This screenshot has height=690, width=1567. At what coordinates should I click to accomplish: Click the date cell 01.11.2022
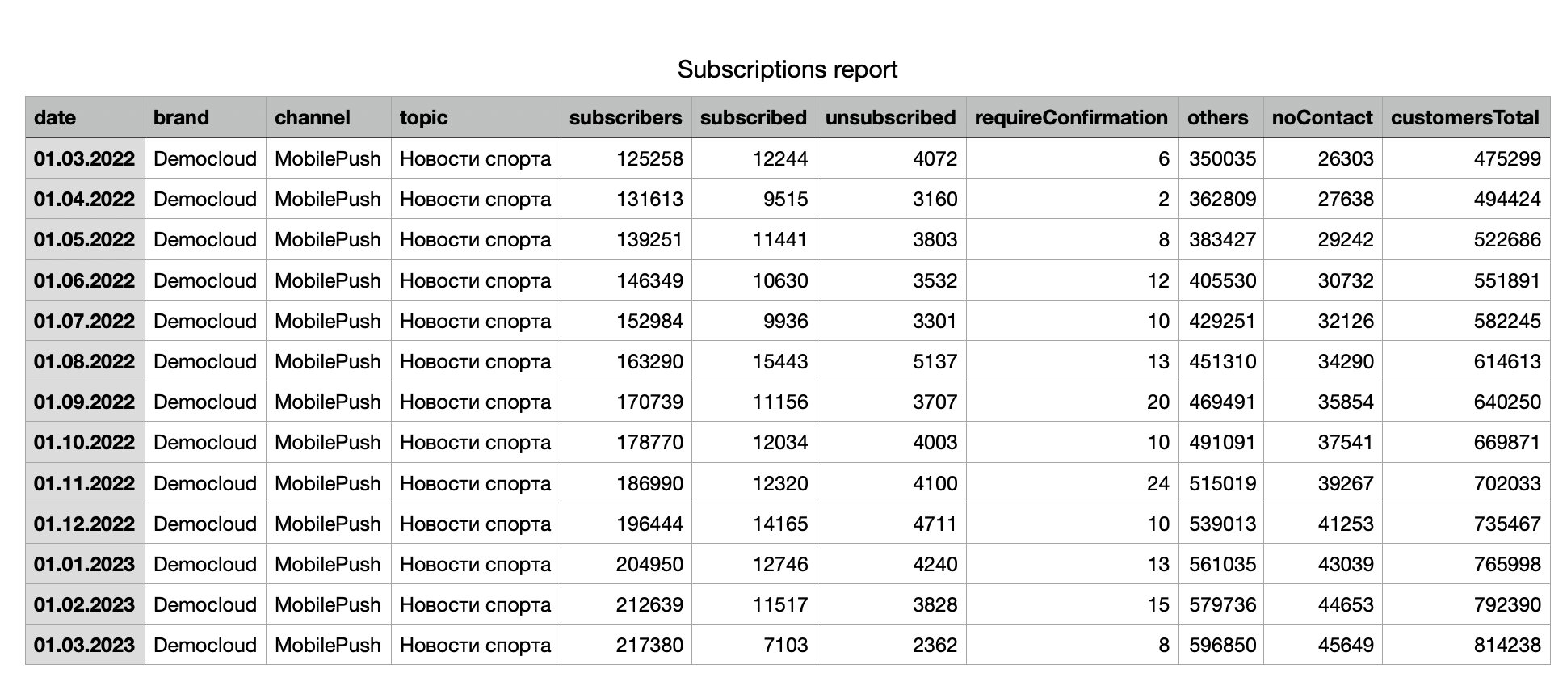pyautogui.click(x=84, y=483)
